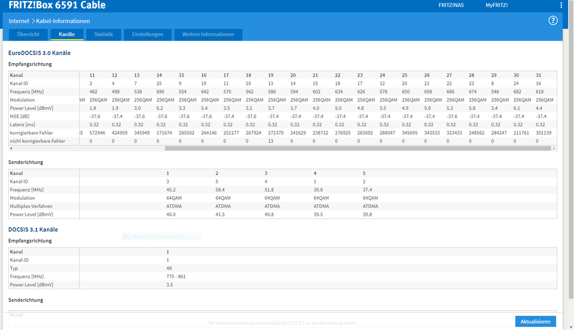Open MyFRITZ! link in header
The width and height of the screenshot is (574, 330).
click(x=496, y=5)
